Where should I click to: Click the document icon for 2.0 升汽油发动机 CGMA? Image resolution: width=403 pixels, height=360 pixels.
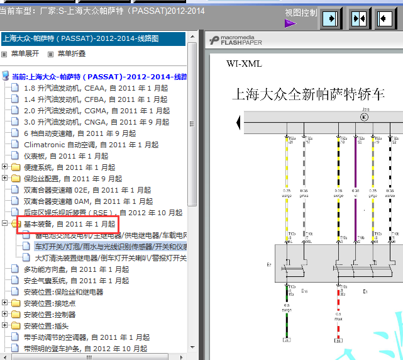tap(15, 110)
